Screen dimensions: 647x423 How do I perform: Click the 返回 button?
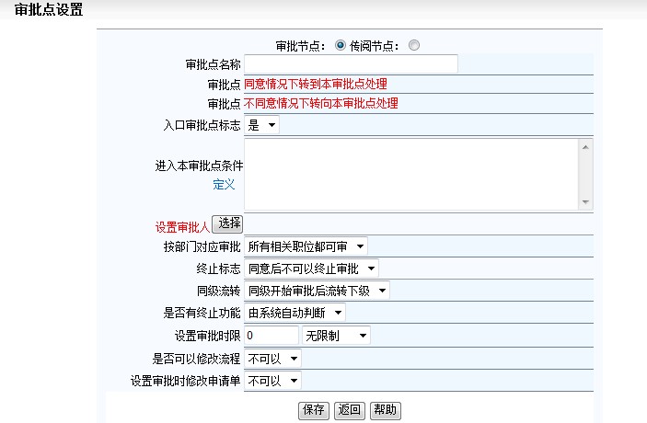349,410
